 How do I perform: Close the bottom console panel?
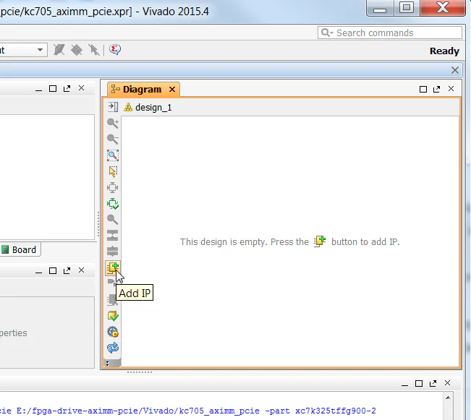point(447,383)
